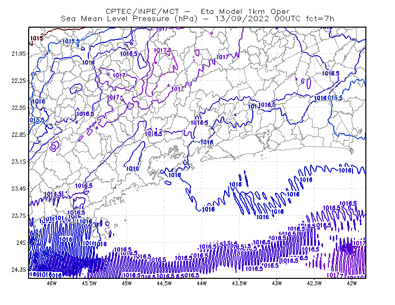Click the 23.4S latitude axis label

[19, 189]
